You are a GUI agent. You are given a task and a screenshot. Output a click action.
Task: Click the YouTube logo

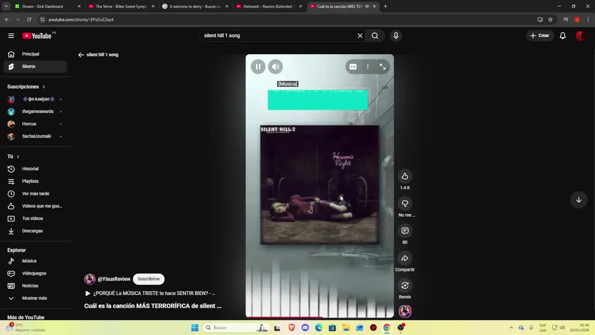click(37, 36)
